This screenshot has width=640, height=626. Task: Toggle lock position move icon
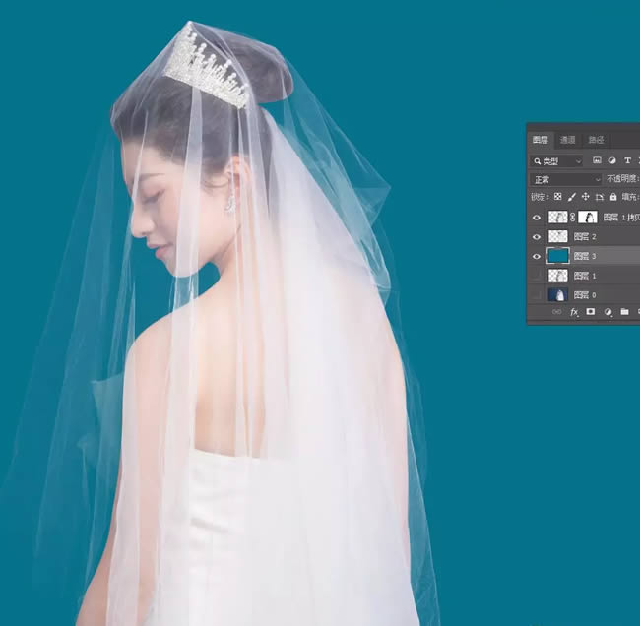pos(585,197)
